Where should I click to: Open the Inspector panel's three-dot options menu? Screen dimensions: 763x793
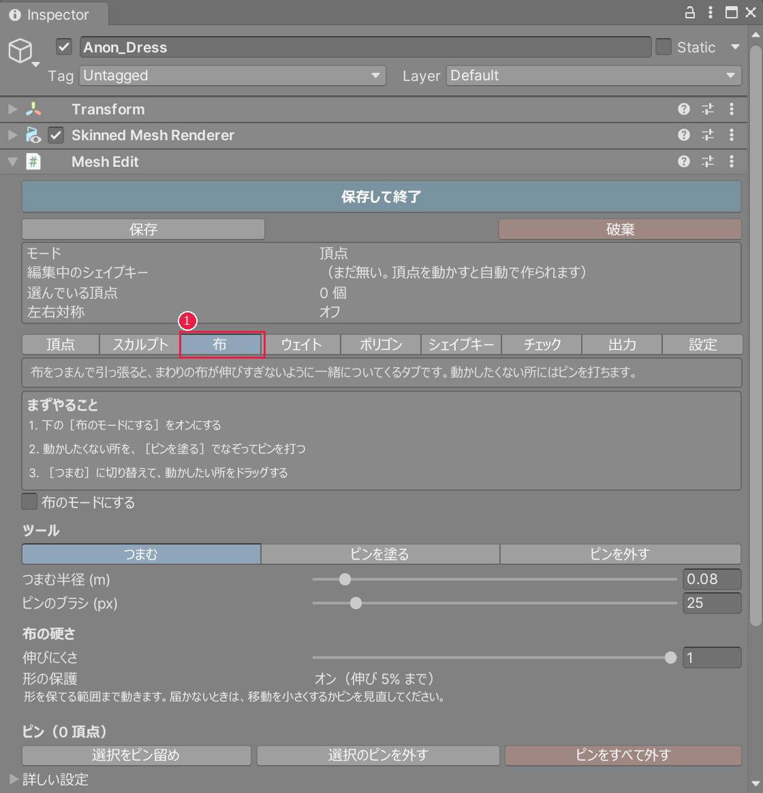click(x=711, y=13)
